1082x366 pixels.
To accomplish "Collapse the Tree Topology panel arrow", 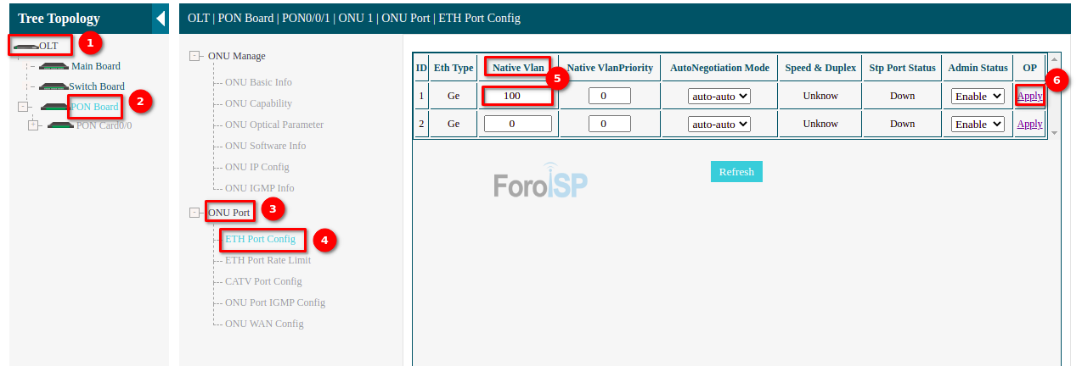I will (x=161, y=19).
